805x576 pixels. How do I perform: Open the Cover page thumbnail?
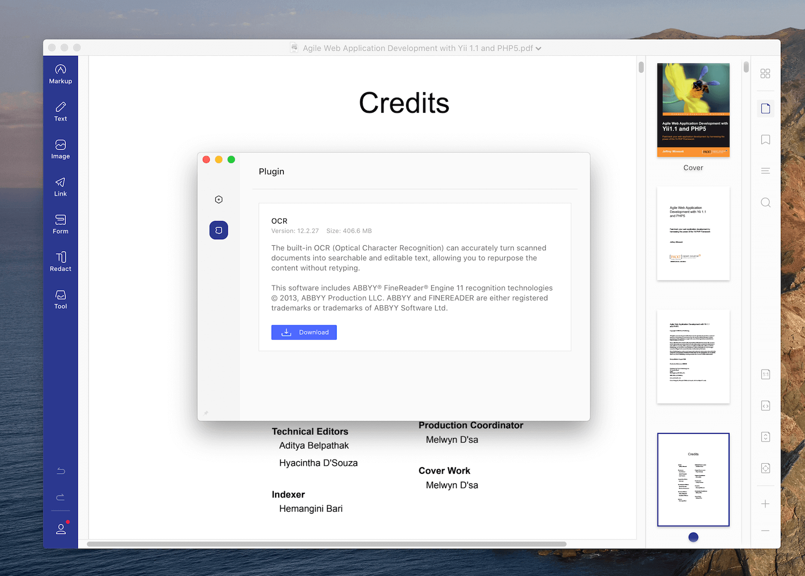pyautogui.click(x=693, y=110)
